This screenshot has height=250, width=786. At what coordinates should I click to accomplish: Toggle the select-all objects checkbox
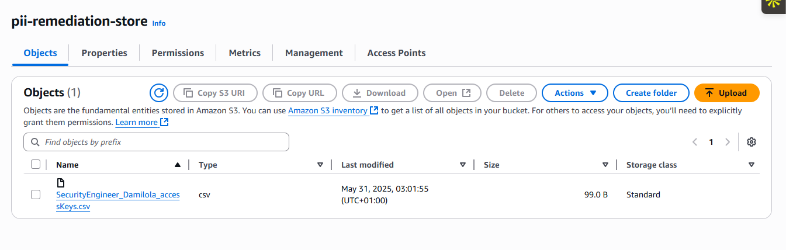pos(36,165)
